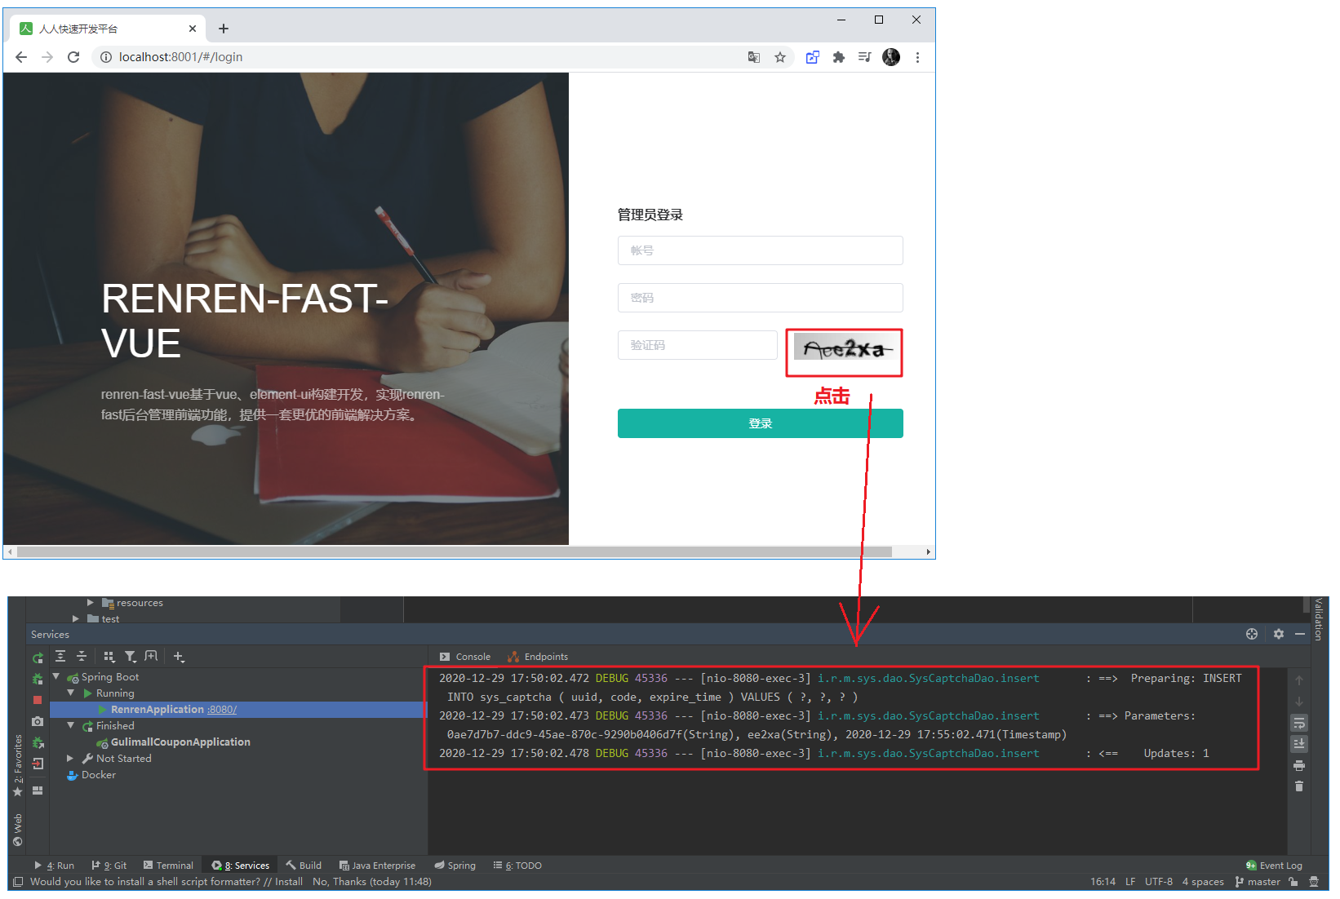Viewport: 1340px width, 899px height.
Task: Click the console print icon
Action: (x=1299, y=765)
